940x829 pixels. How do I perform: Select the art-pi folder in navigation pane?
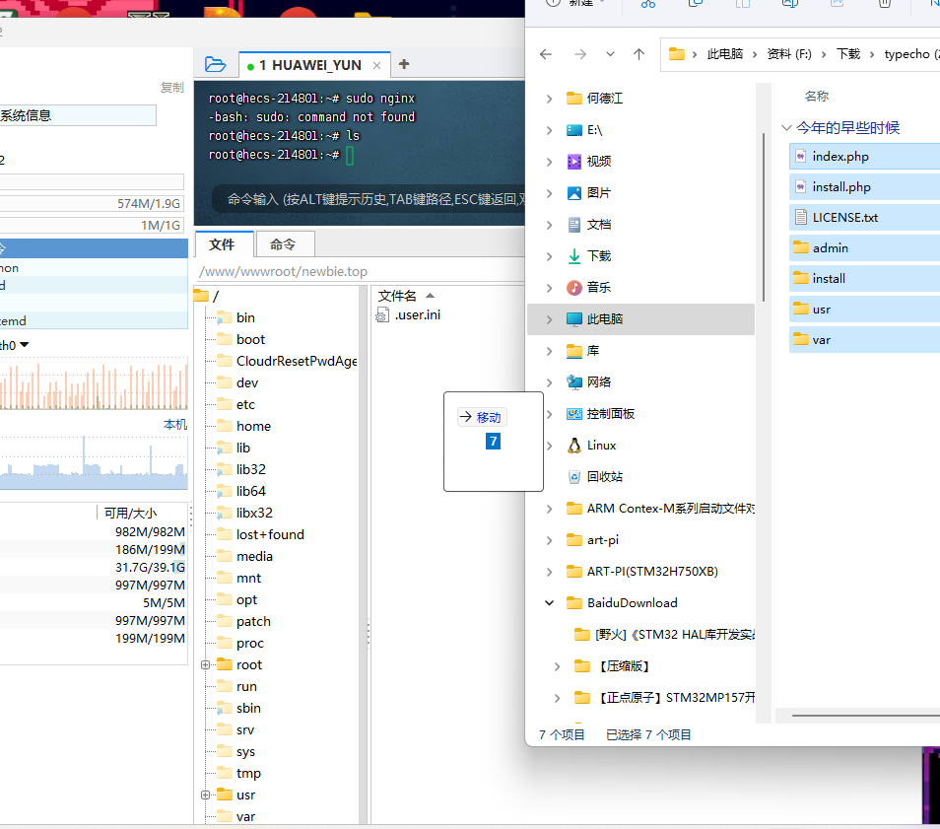[592, 540]
